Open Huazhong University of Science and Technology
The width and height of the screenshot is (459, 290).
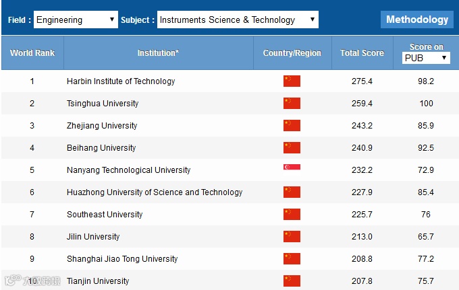click(x=155, y=192)
